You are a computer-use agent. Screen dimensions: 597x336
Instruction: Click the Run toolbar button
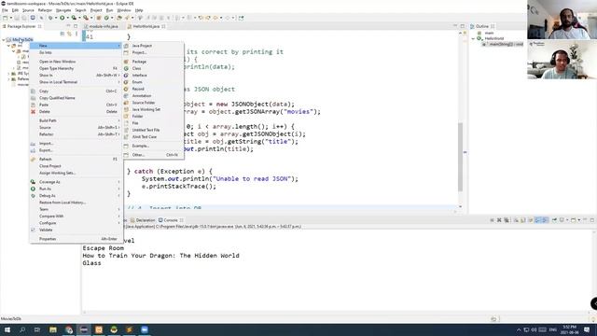pos(62,18)
